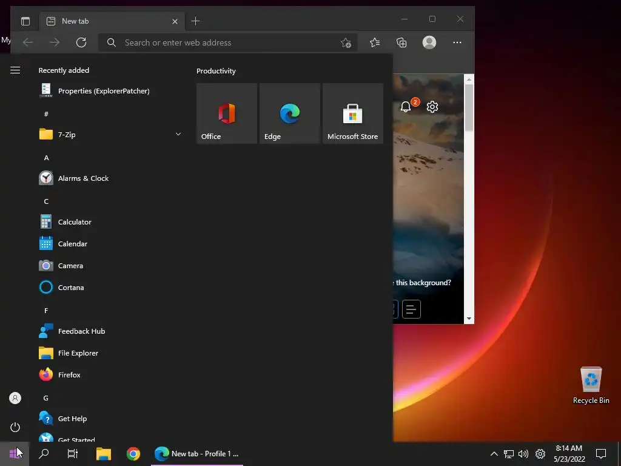
Task: Show hidden system tray icons
Action: 494,454
